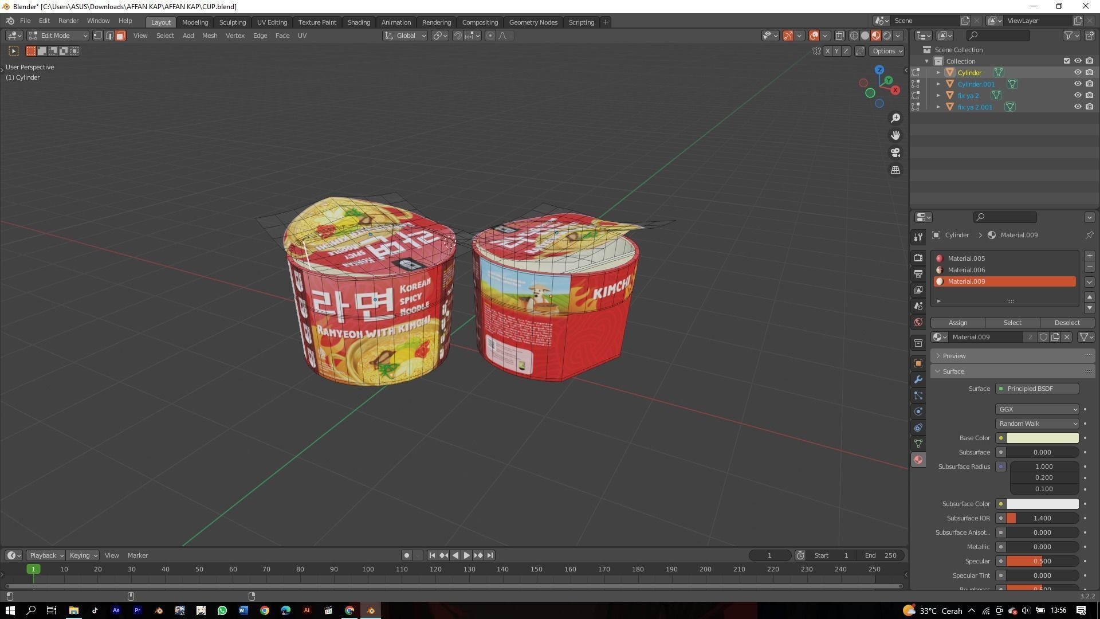Select the Render Properties tab

coord(918,259)
